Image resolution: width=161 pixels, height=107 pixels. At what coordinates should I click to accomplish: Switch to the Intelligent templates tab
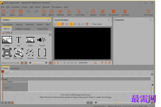pyautogui.click(x=23, y=29)
